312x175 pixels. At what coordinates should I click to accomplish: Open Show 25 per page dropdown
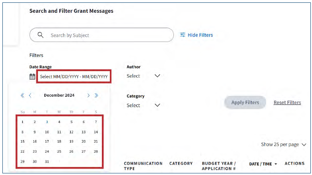(x=284, y=145)
